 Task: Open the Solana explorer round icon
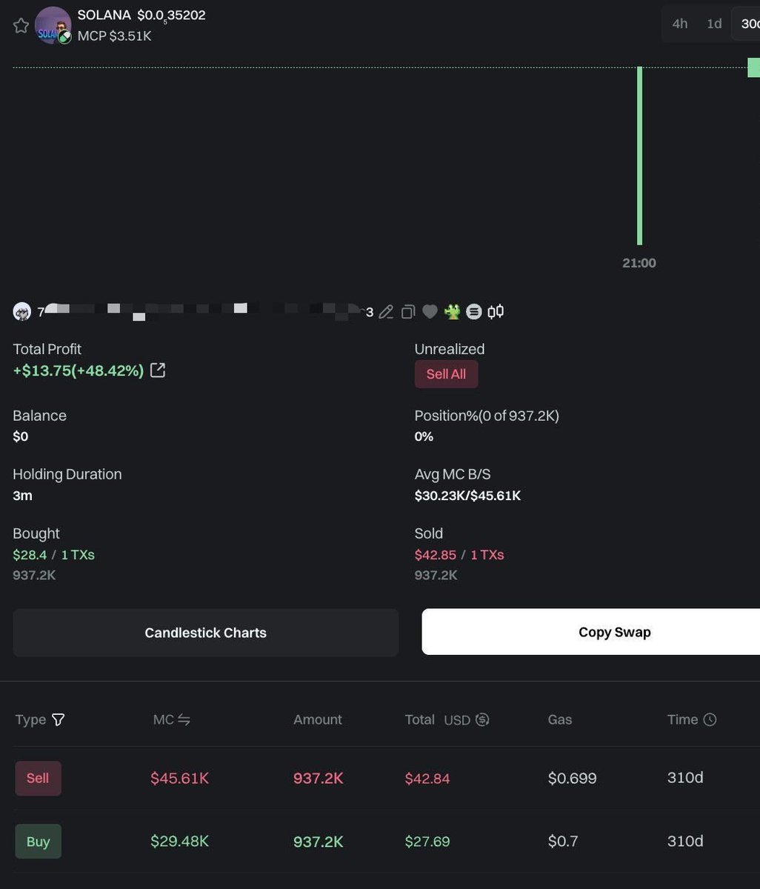point(474,312)
